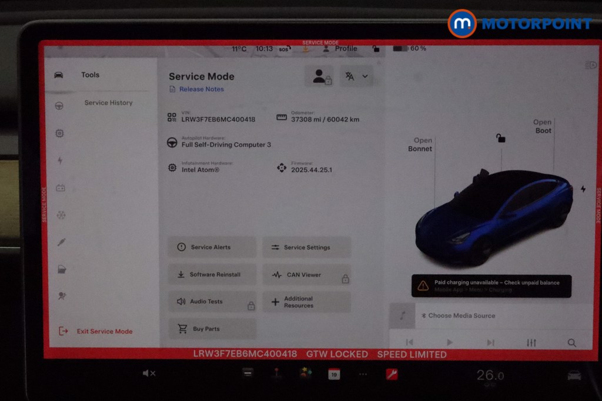The width and height of the screenshot is (602, 401).
Task: Select Service History in Tools menu
Action: point(108,103)
